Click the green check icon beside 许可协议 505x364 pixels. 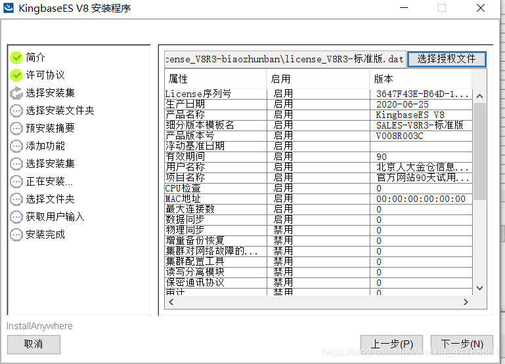pos(16,75)
